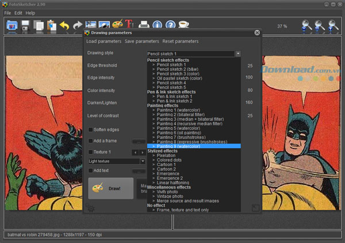
Task: Zoom in with the plus magnifier
Action: pyautogui.click(x=333, y=26)
